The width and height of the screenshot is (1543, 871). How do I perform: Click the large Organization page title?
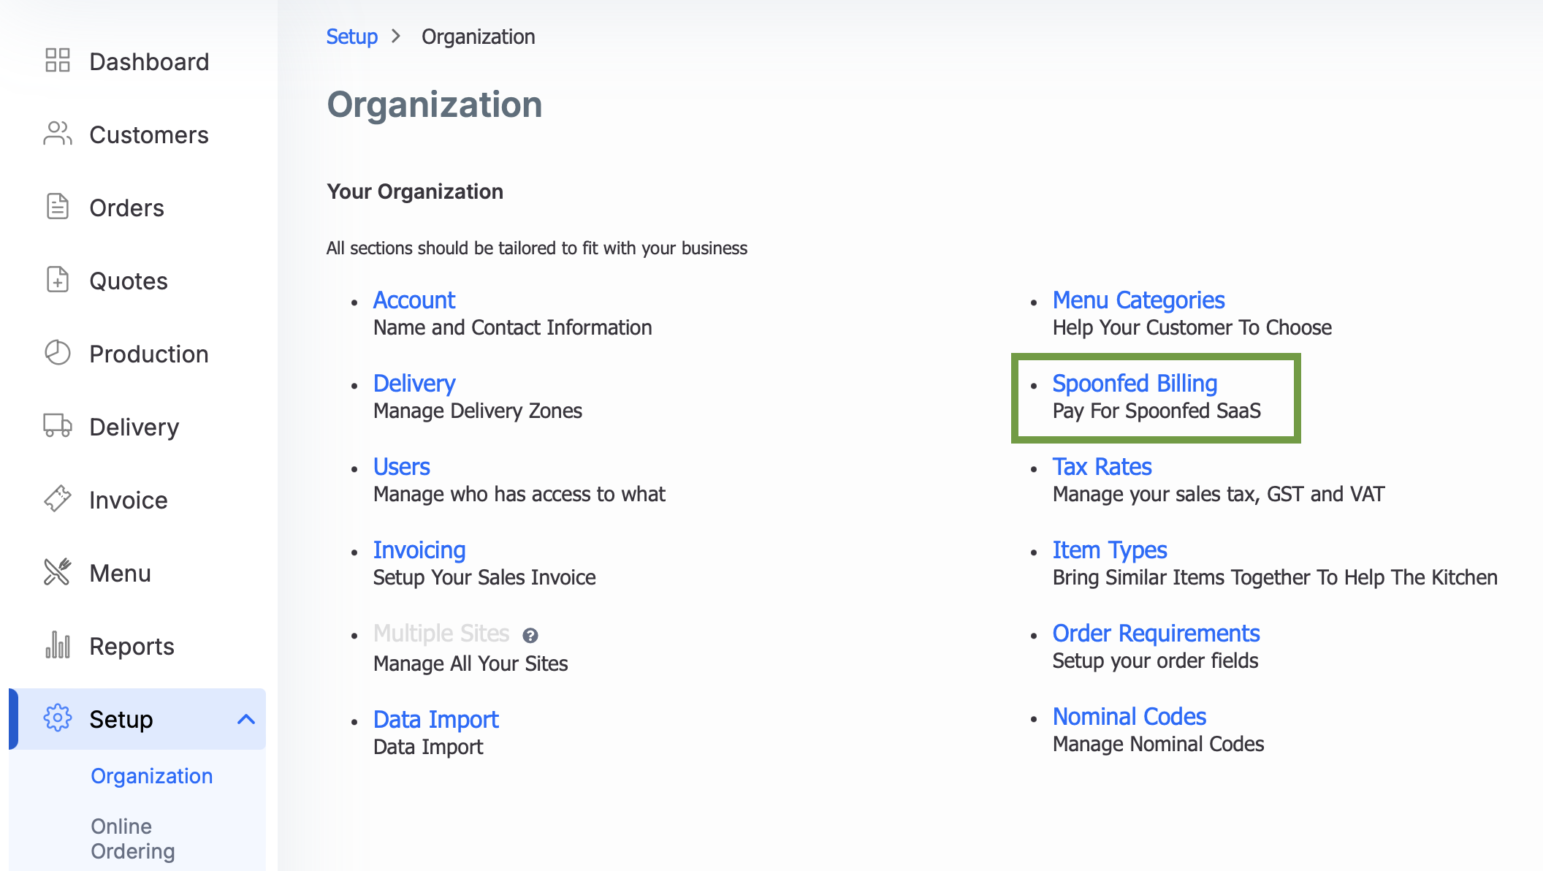pos(435,104)
